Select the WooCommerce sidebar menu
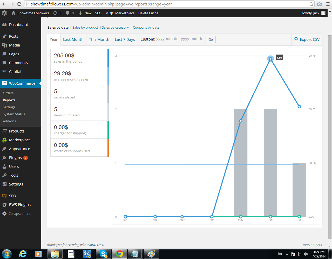This screenshot has height=259, width=332. (21, 83)
